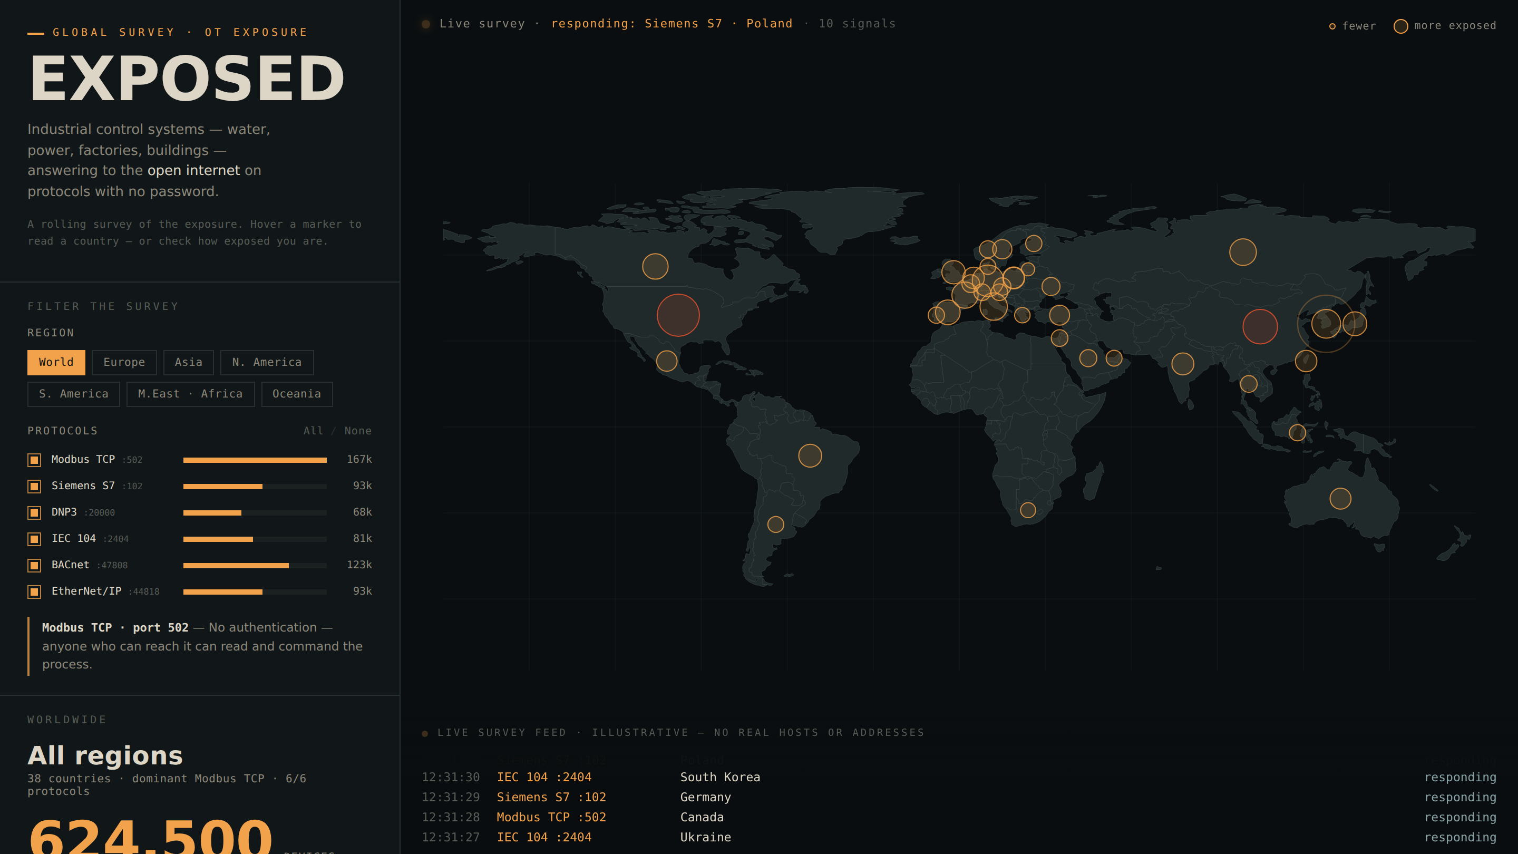Toggle the EtherNet/IP checkbox
The height and width of the screenshot is (854, 1518).
click(x=34, y=591)
